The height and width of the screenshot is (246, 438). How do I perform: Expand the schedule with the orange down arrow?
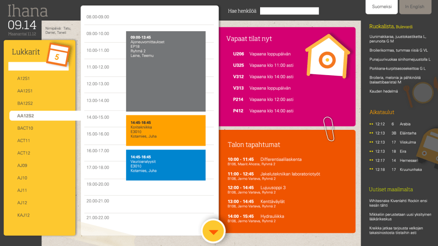213,231
